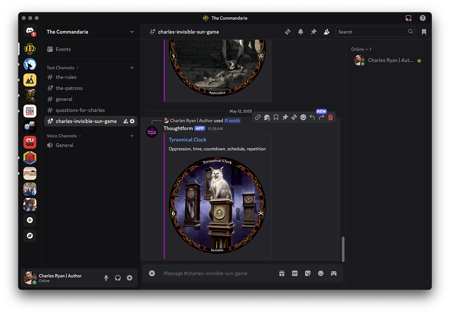Image resolution: width=450 pixels, height=314 pixels.
Task: Open Discover compass icon in server list
Action: (30, 236)
